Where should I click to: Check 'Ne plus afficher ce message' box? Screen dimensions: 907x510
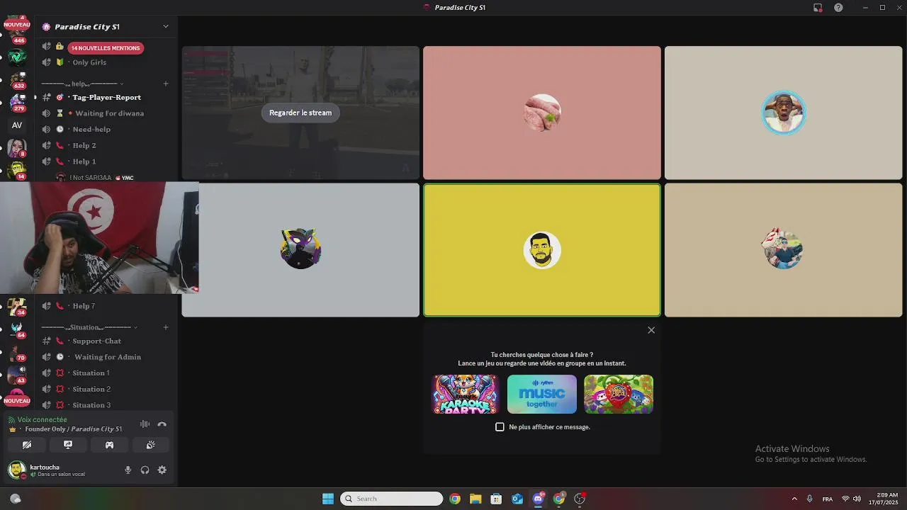point(500,427)
